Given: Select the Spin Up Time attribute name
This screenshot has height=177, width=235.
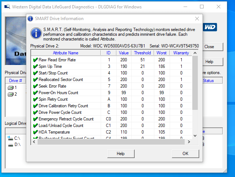Looking at the screenshot, I should click(x=50, y=66).
